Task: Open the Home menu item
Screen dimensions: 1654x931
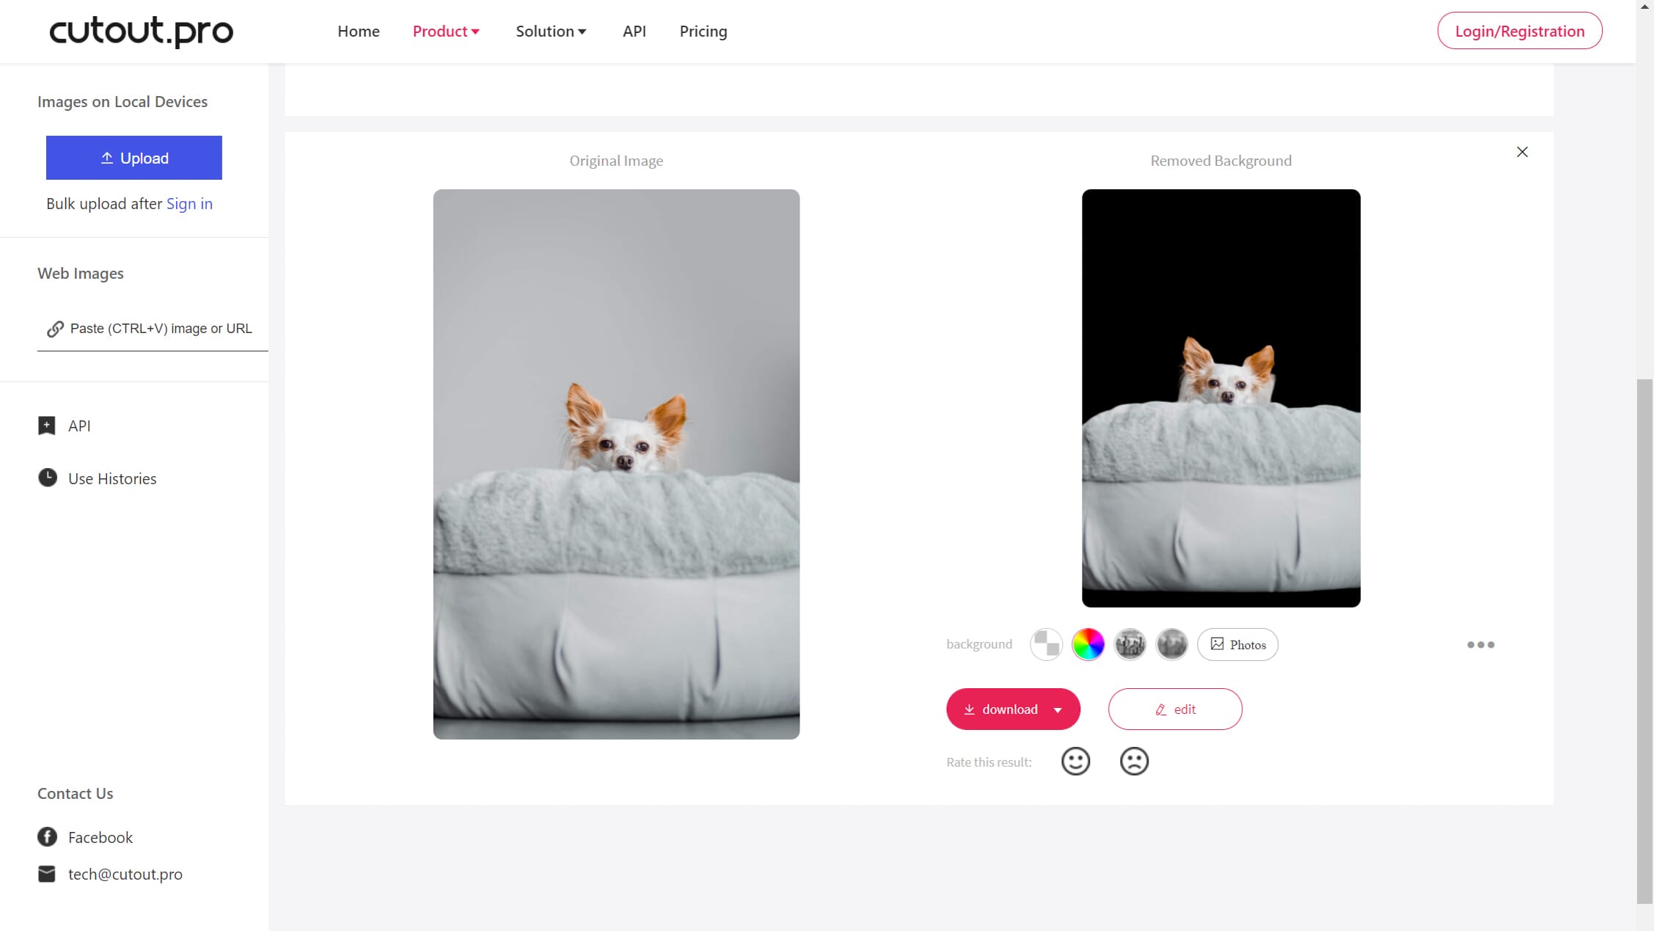Action: (359, 31)
